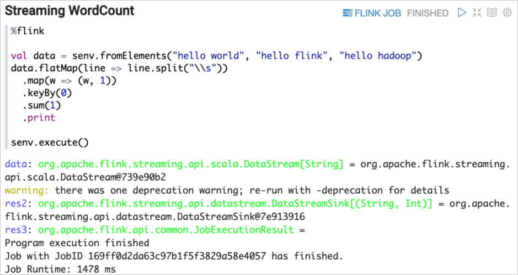Click the senv.execute() line
This screenshot has height=275, width=518.
coord(50,143)
